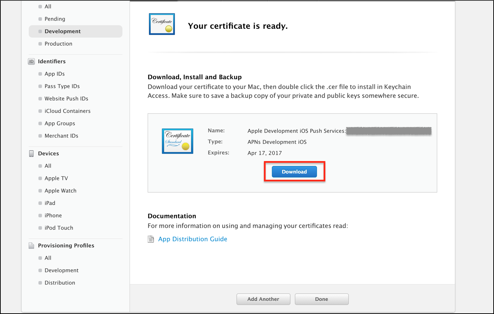Click the status square next to Pending
The image size is (494, 314).
point(40,19)
